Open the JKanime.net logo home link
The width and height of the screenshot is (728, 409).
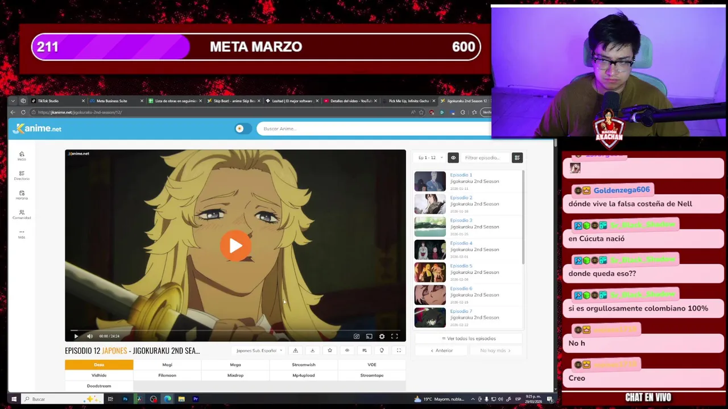[38, 129]
